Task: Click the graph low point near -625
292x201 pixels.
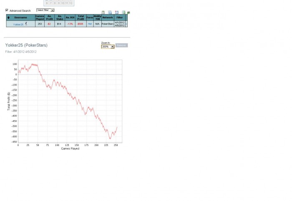Action: 110,138
